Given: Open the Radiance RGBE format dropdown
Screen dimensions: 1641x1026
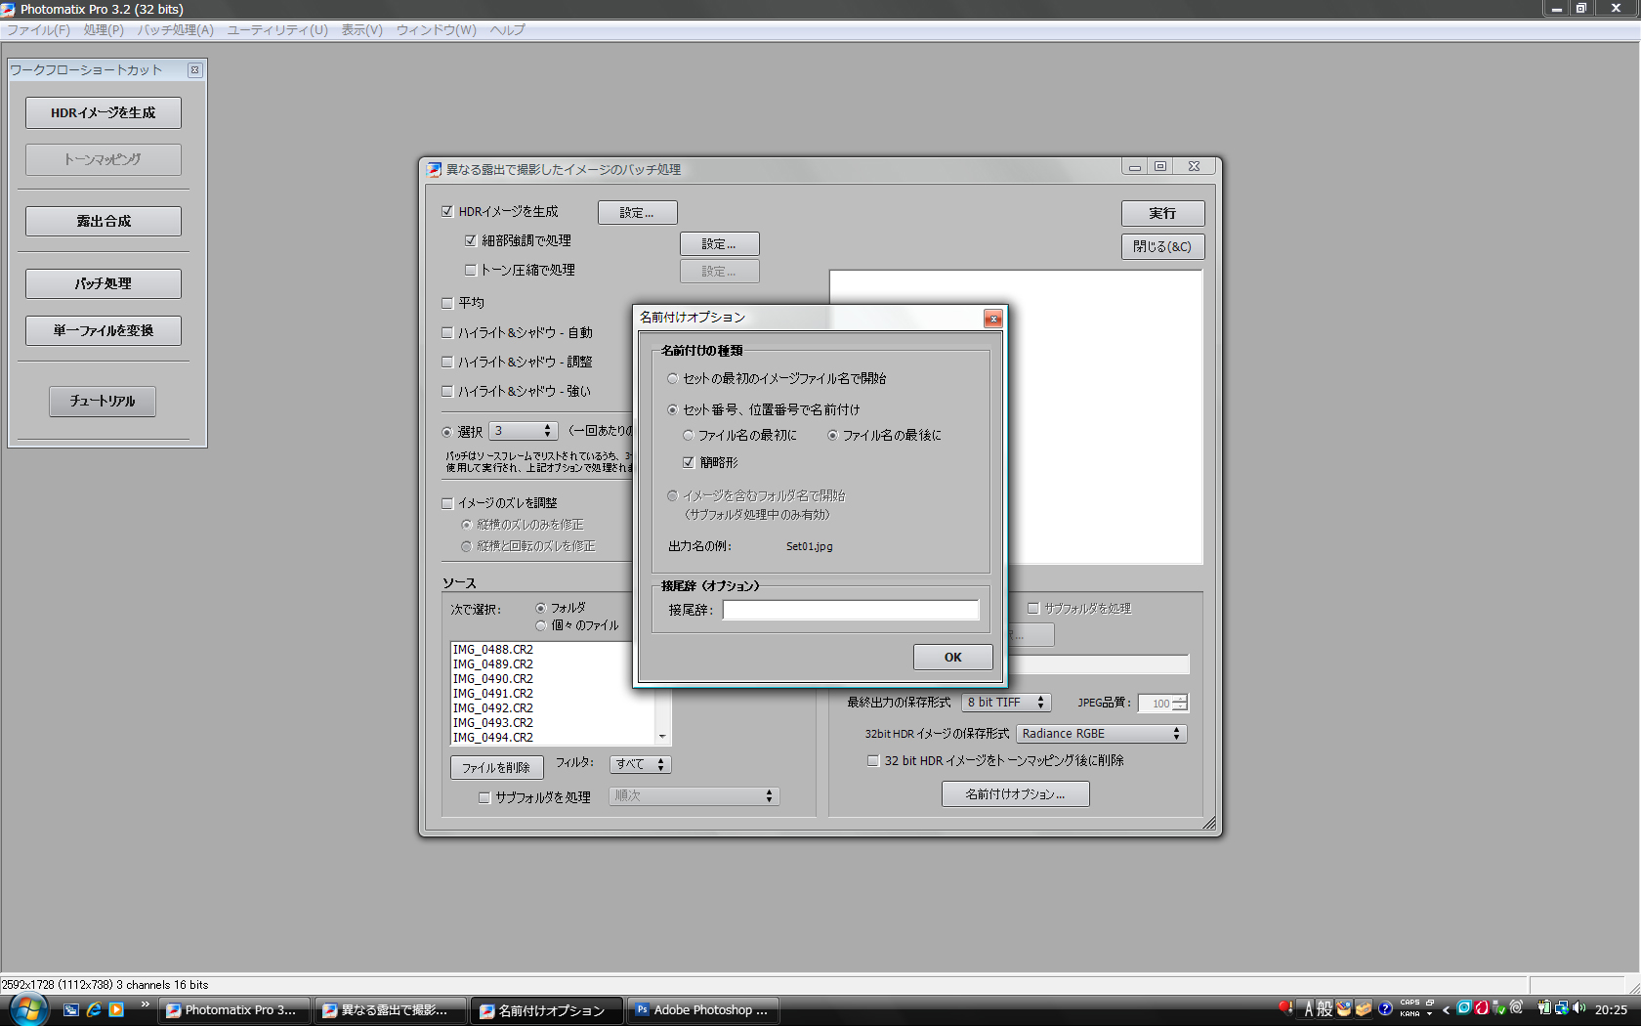Looking at the screenshot, I should [1102, 734].
